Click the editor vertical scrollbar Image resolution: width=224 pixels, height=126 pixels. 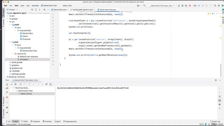(220, 71)
